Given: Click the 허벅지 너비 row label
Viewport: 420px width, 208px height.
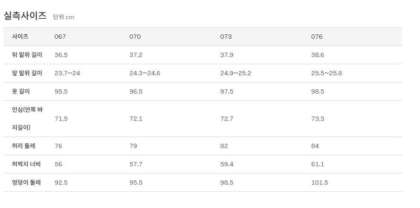Looking at the screenshot, I should [x=26, y=164].
